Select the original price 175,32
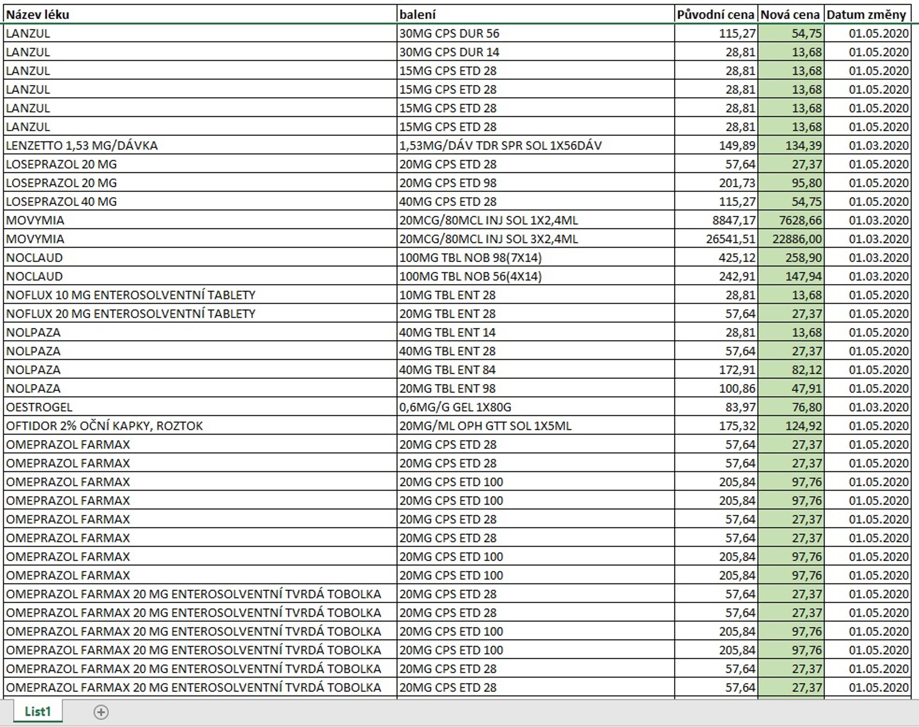Viewport: 919px width, 727px height. click(716, 426)
